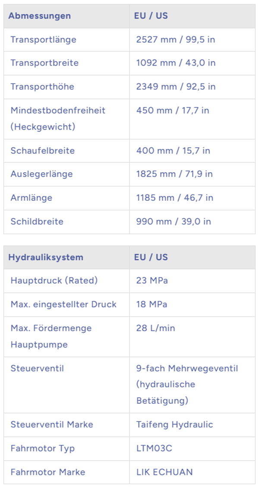Image resolution: width=259 pixels, height=487 pixels.
Task: Click the LTM03C Fahrmotor type value
Action: 154,448
